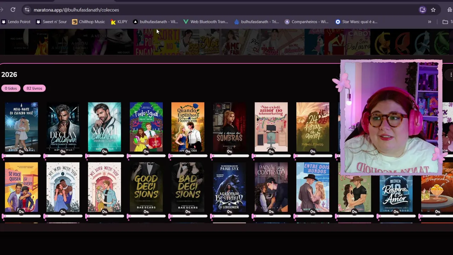Screen dimensions: 453x255
Task: Open the Lendo Poirot bookmark
Action: pos(16,22)
